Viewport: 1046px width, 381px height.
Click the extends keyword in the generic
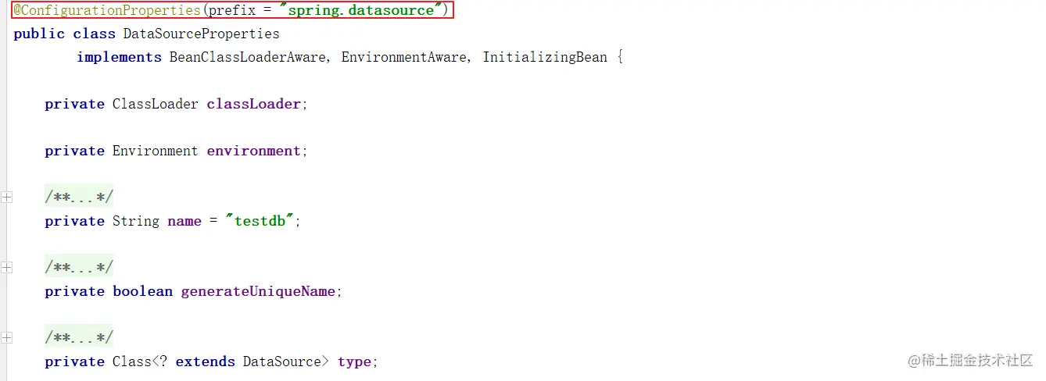205,361
